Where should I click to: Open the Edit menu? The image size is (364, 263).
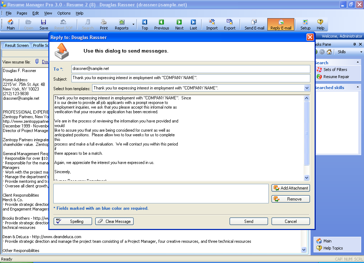36,13
